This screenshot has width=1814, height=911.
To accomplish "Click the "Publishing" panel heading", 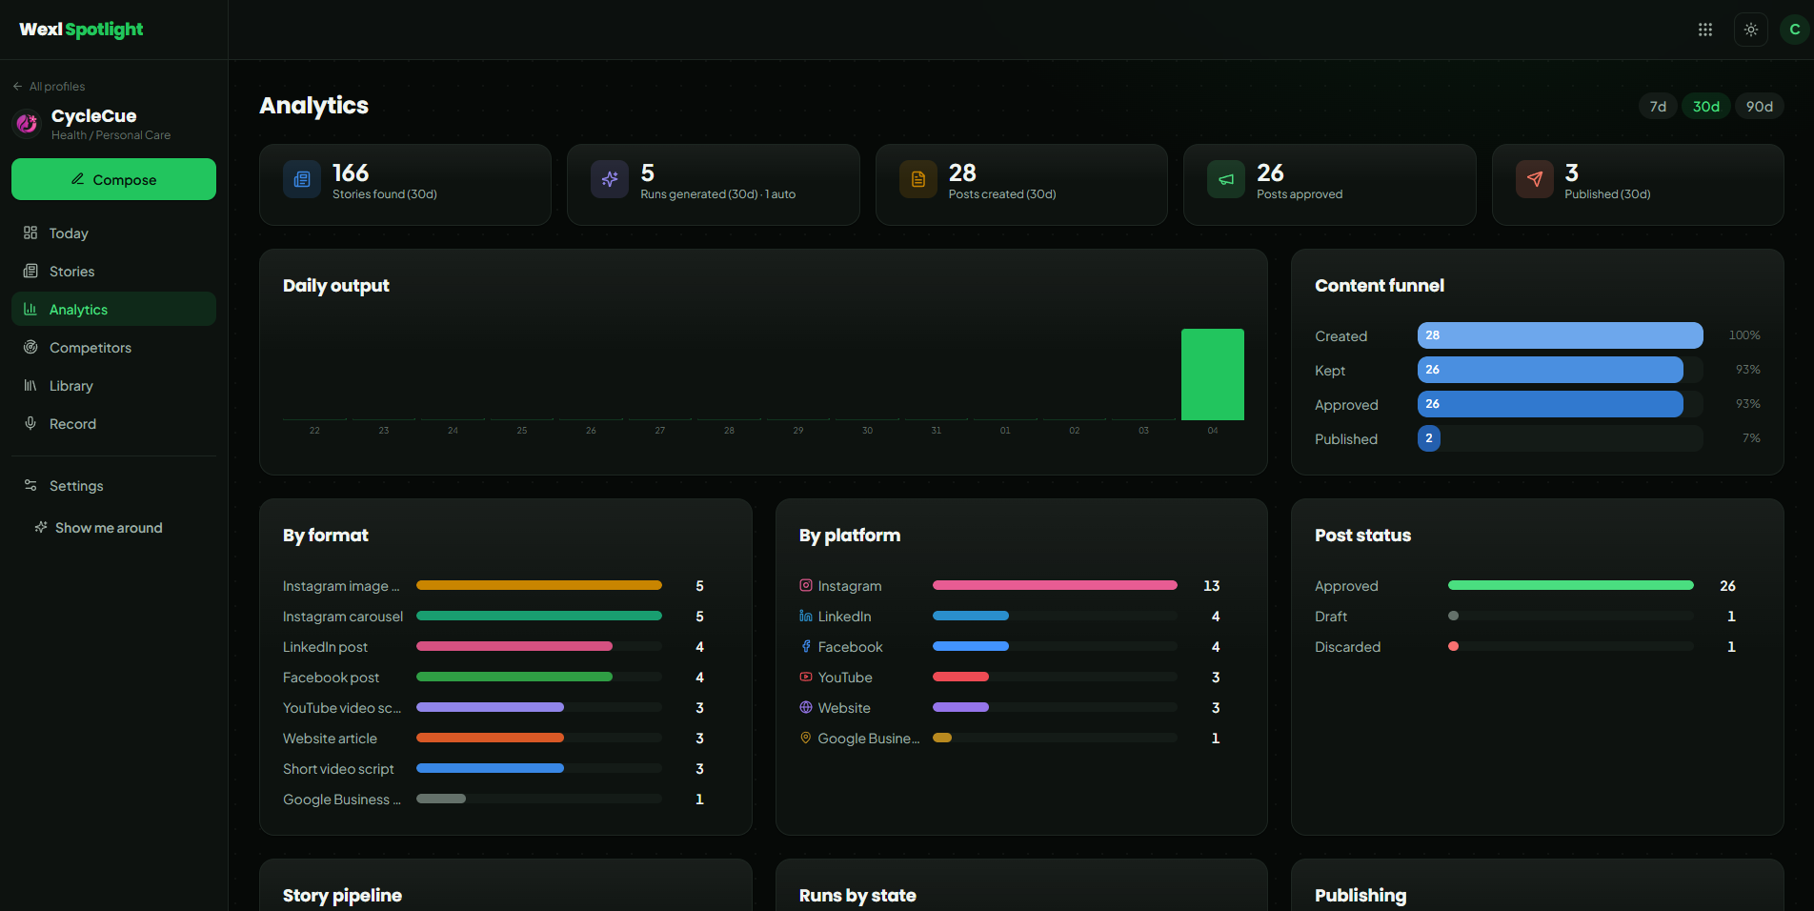I will tap(1360, 896).
